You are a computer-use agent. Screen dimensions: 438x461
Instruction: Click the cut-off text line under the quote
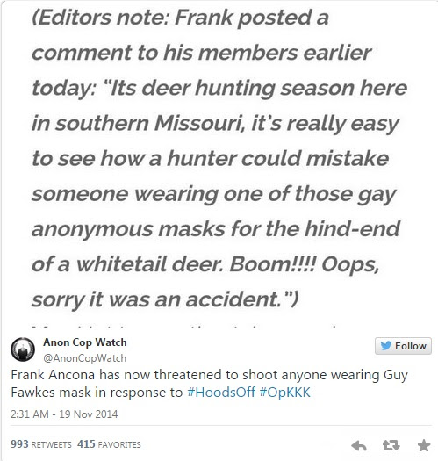coord(185,327)
